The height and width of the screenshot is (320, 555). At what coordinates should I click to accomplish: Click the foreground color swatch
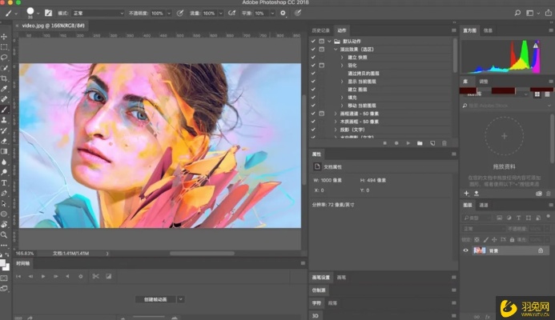pos(2,263)
